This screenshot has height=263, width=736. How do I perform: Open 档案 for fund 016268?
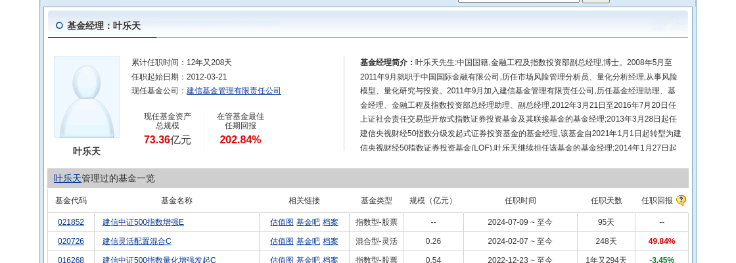coord(331,260)
